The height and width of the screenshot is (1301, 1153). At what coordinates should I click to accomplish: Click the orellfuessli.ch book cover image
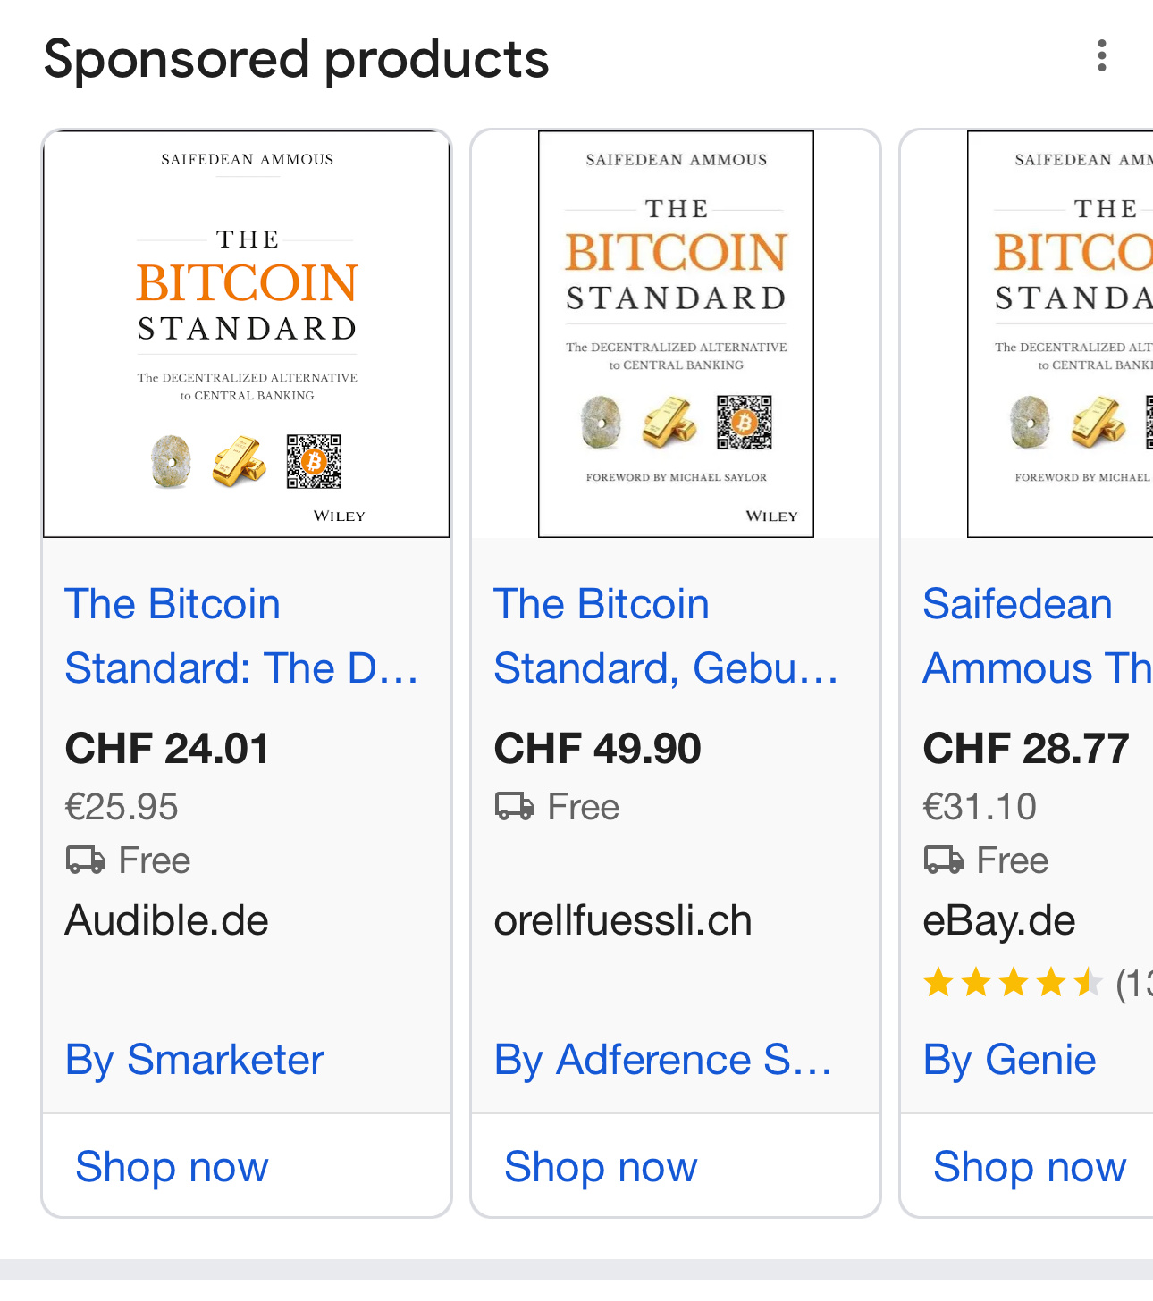676,334
